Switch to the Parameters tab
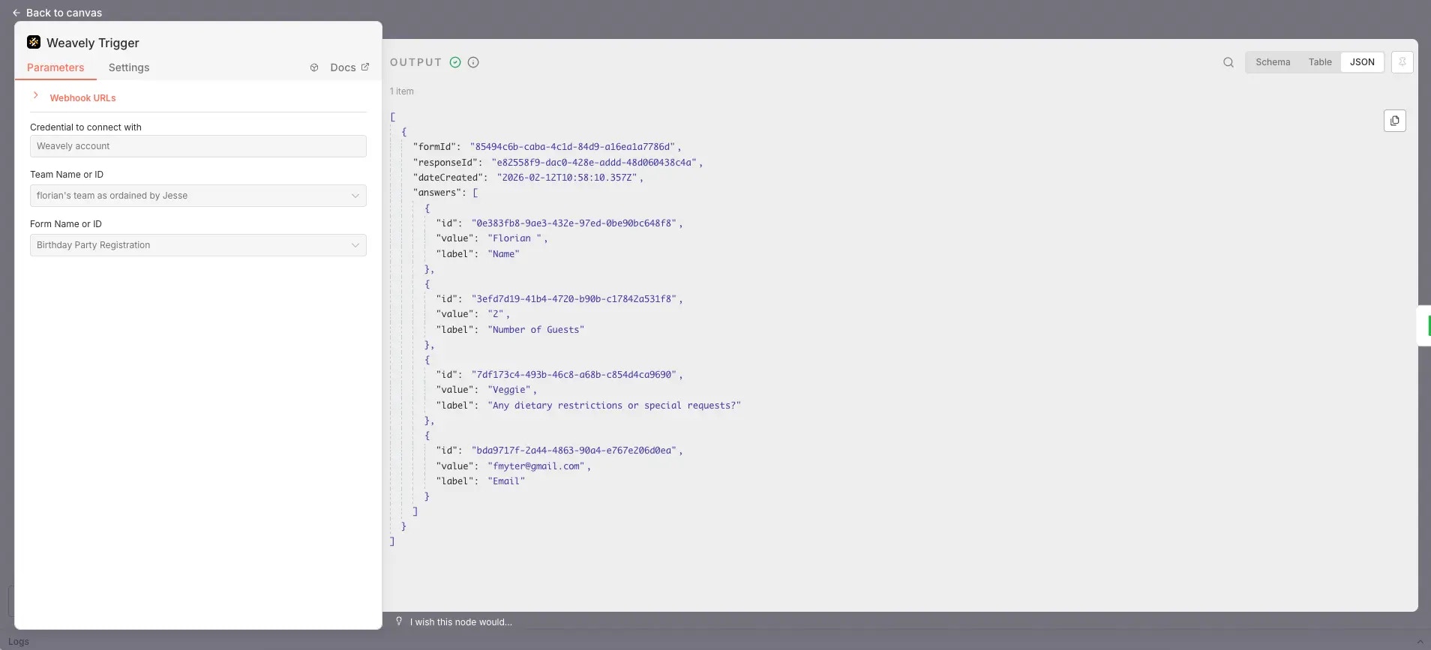Screen dimensions: 1431x650 [55, 67]
